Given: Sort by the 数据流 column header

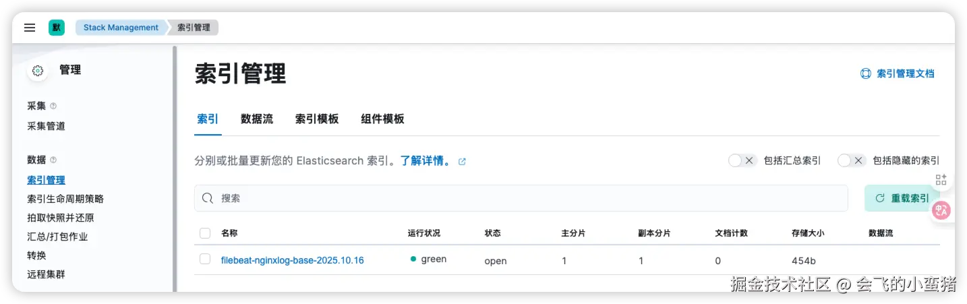Looking at the screenshot, I should 881,233.
